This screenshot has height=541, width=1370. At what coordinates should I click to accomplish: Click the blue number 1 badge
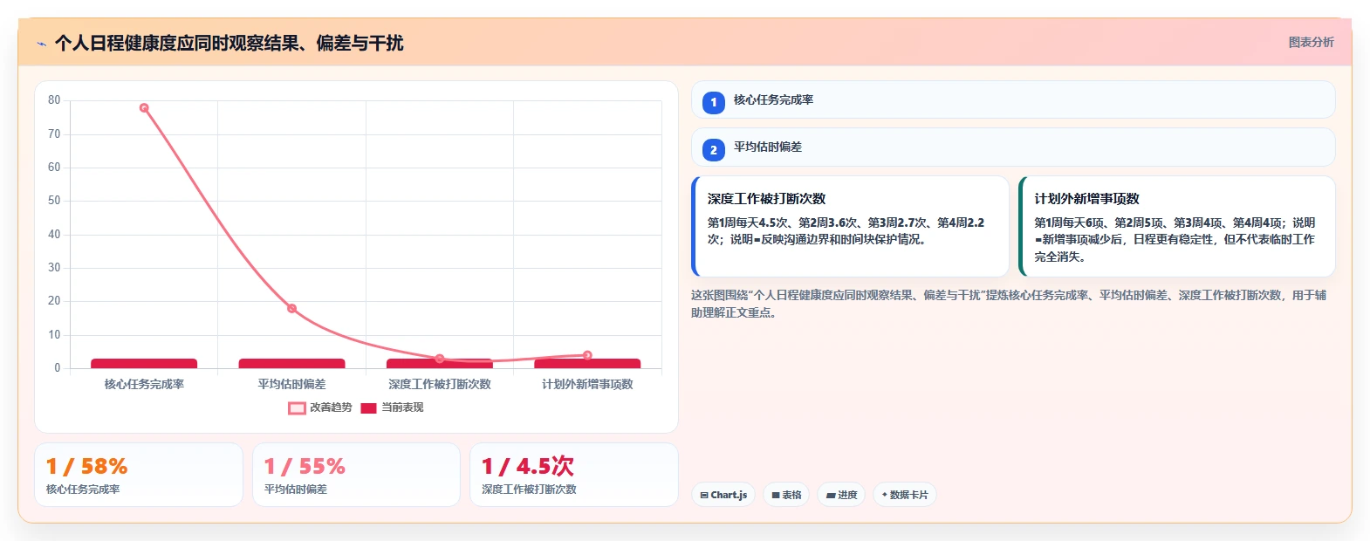click(x=714, y=103)
